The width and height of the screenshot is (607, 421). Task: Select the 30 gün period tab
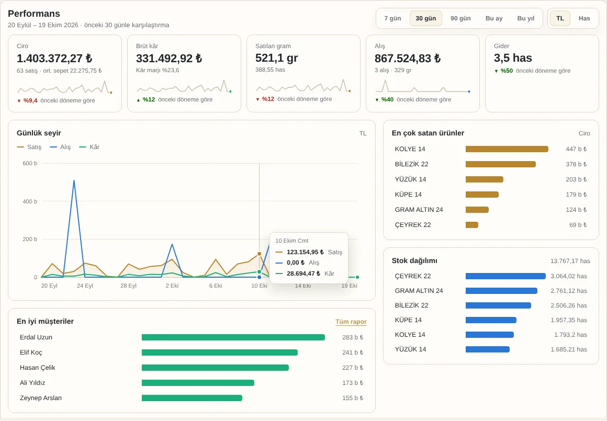click(426, 18)
